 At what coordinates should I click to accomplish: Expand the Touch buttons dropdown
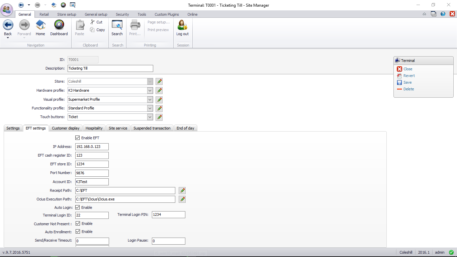(150, 117)
